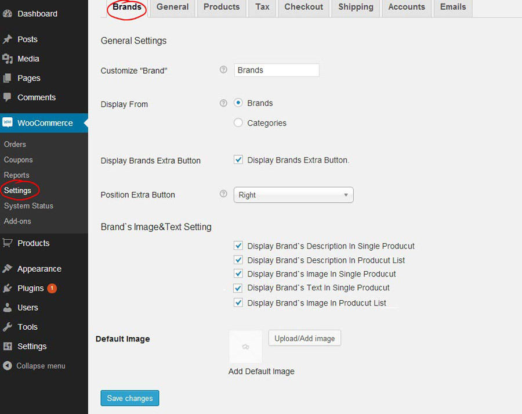The image size is (522, 414).
Task: Click the Media library icon
Action: coord(8,59)
